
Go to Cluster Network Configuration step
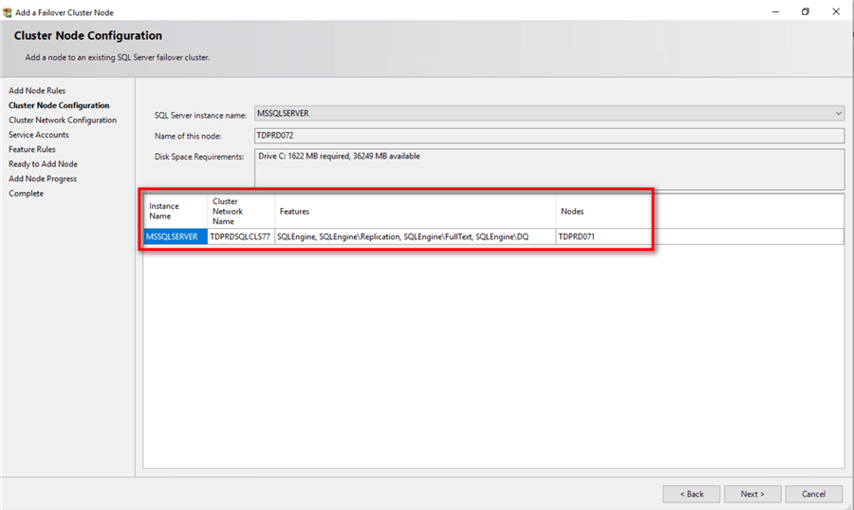(63, 121)
